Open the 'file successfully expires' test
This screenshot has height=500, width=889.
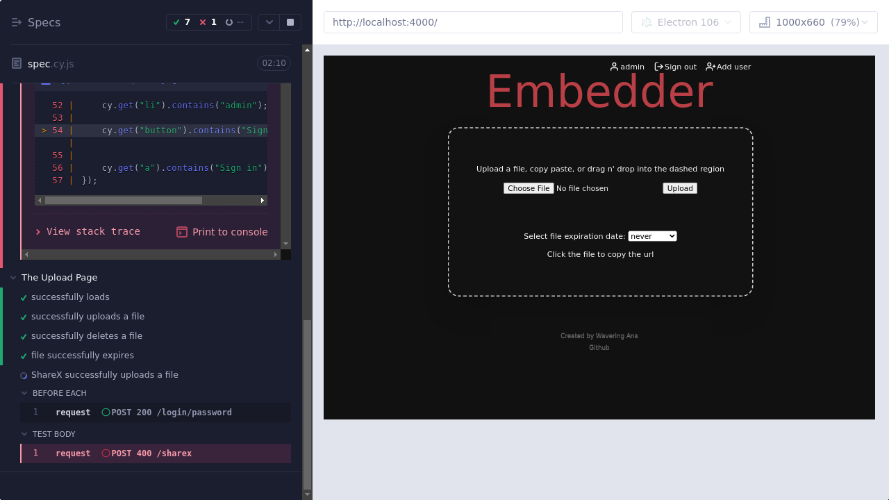coord(82,355)
